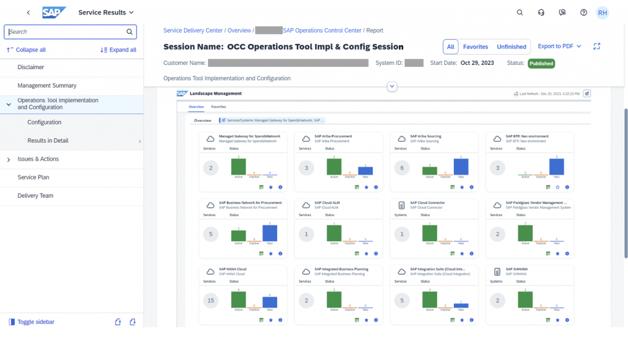The width and height of the screenshot is (628, 337).
Task: Collapse Operations Tool Implementation and Configuration node
Action: 9,104
